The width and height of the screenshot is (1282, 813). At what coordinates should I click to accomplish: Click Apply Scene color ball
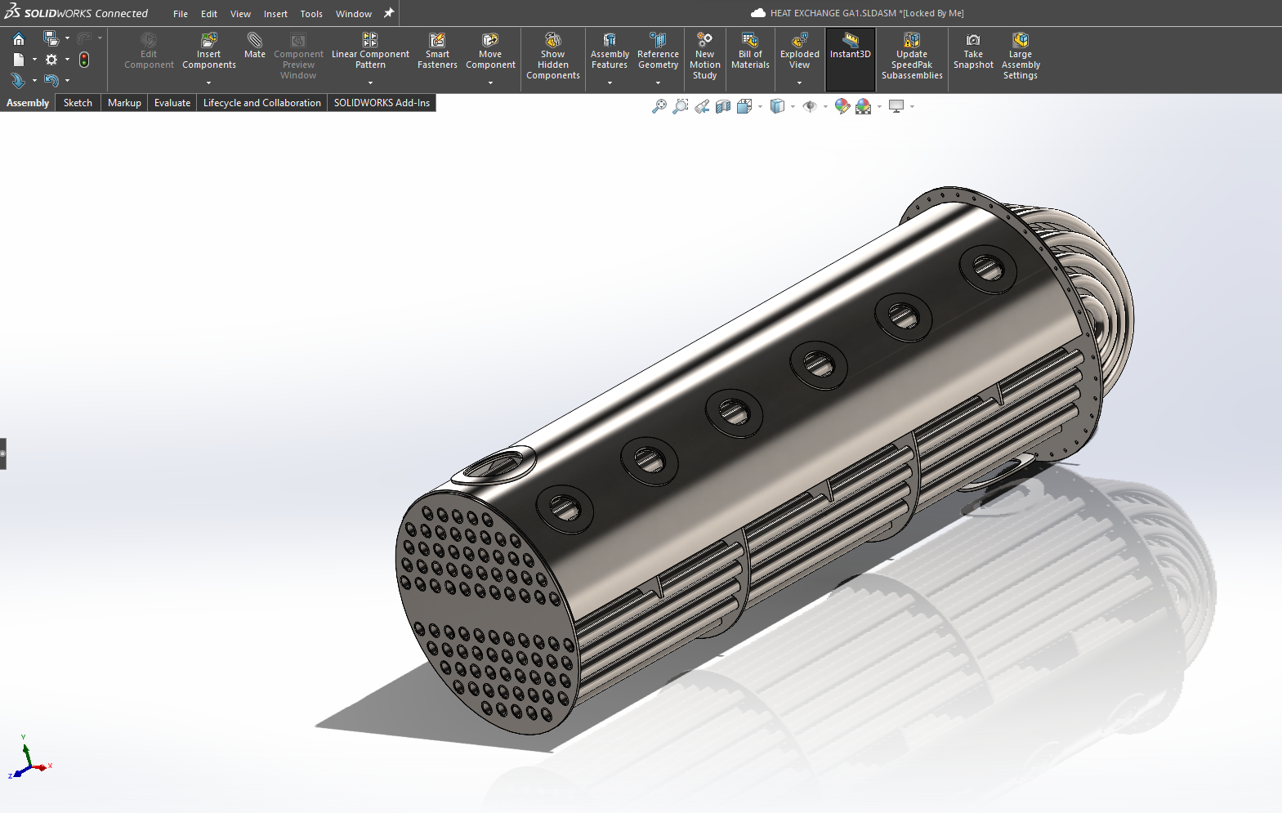[864, 106]
